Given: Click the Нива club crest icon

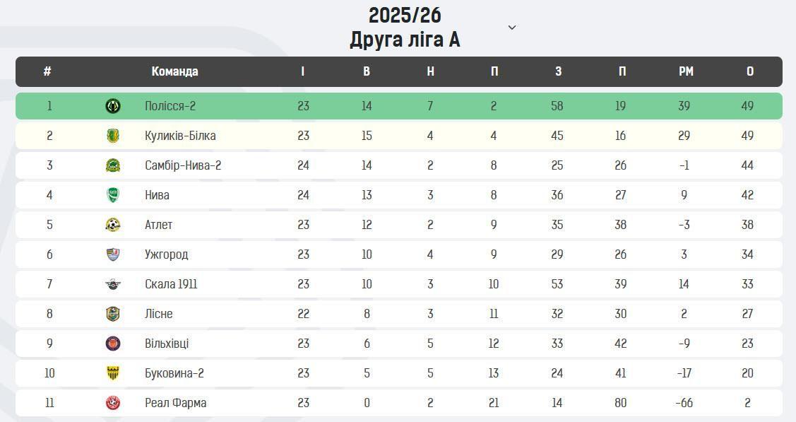Looking at the screenshot, I should pos(113,195).
